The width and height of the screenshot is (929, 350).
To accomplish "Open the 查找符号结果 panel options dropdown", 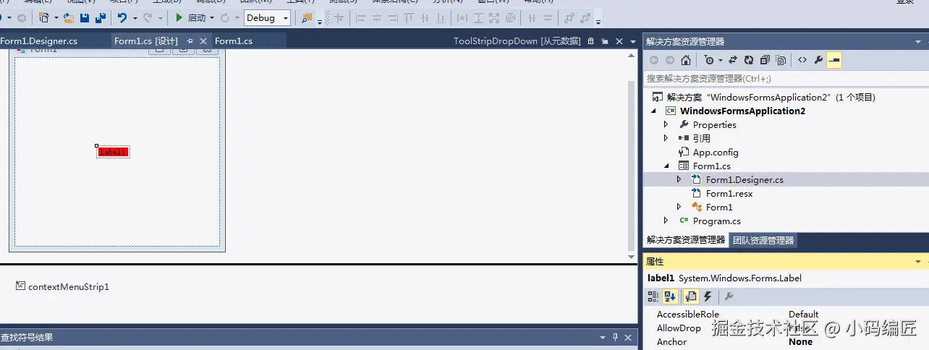I will click(602, 337).
